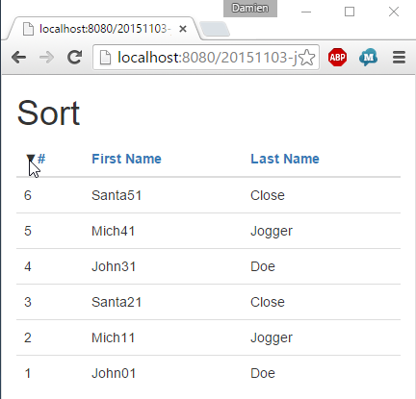Close the localhost:8080 tab
The height and width of the screenshot is (399, 416).
click(x=183, y=29)
